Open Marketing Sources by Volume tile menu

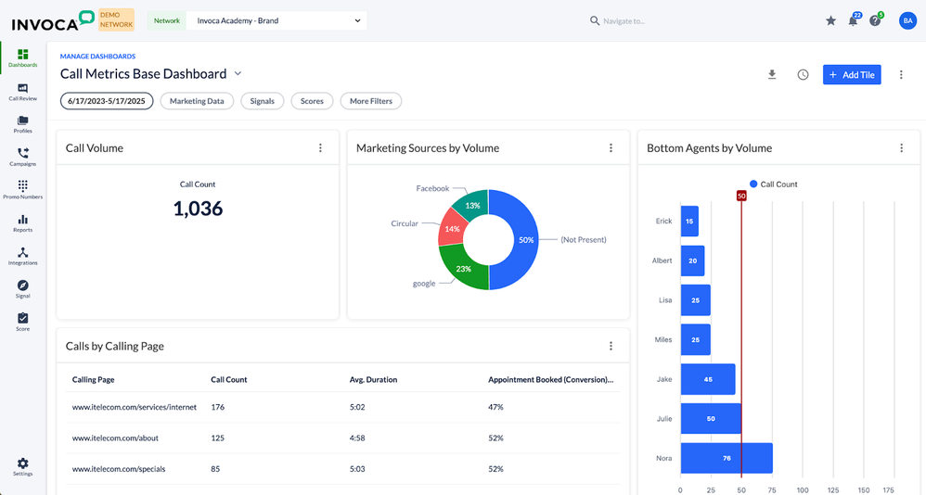pos(611,148)
